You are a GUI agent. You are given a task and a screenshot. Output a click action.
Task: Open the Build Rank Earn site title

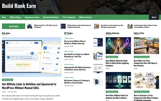pos(19,6)
